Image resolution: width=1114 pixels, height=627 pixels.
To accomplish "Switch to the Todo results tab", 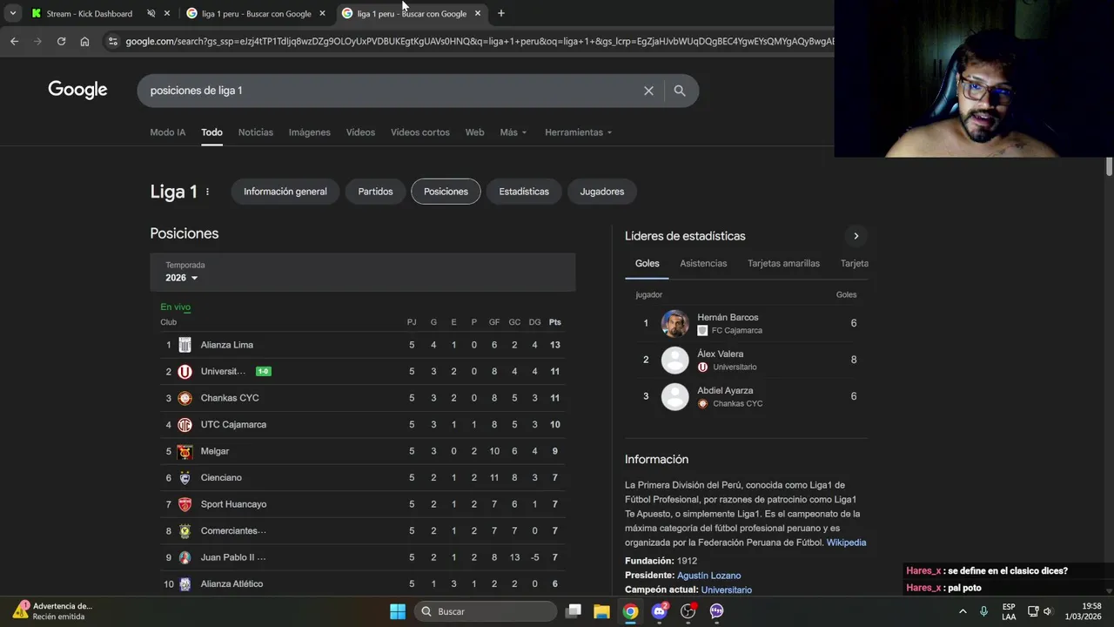I will tap(211, 132).
